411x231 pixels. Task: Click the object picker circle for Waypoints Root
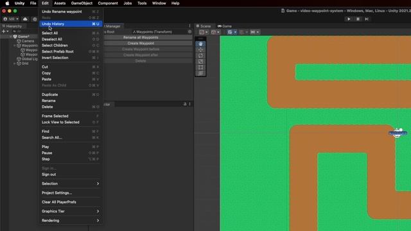pyautogui.click(x=190, y=31)
